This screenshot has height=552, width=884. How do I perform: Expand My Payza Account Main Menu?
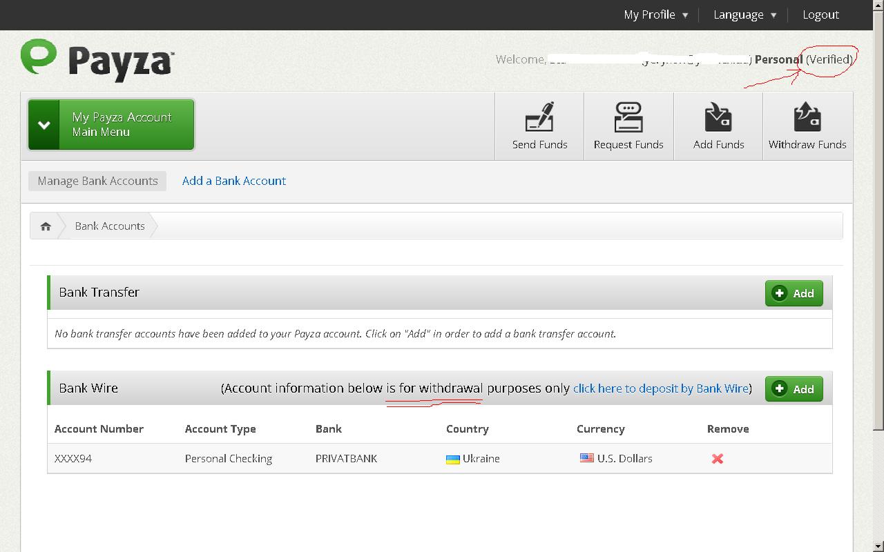point(111,124)
